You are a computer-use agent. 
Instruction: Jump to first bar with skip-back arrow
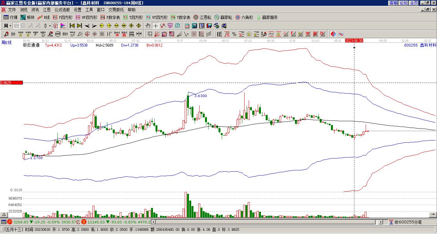[72, 26]
